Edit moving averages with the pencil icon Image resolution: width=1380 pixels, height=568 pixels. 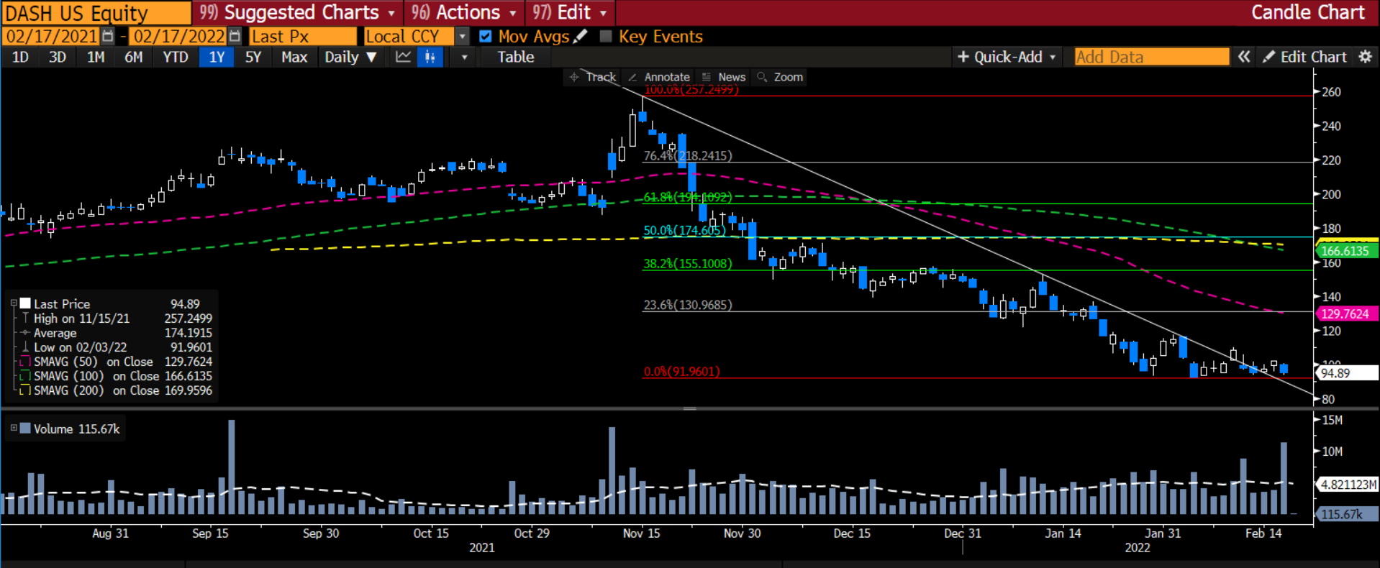(581, 36)
